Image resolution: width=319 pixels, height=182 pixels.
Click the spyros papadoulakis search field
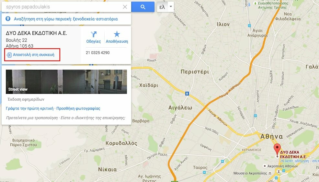pyautogui.click(x=63, y=7)
